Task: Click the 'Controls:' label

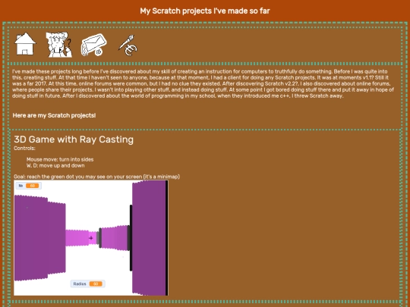Action: click(24, 149)
